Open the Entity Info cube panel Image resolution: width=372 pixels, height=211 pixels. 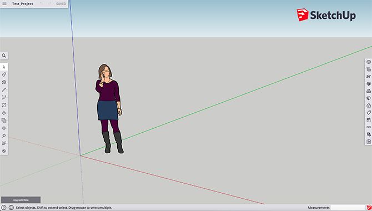click(369, 62)
